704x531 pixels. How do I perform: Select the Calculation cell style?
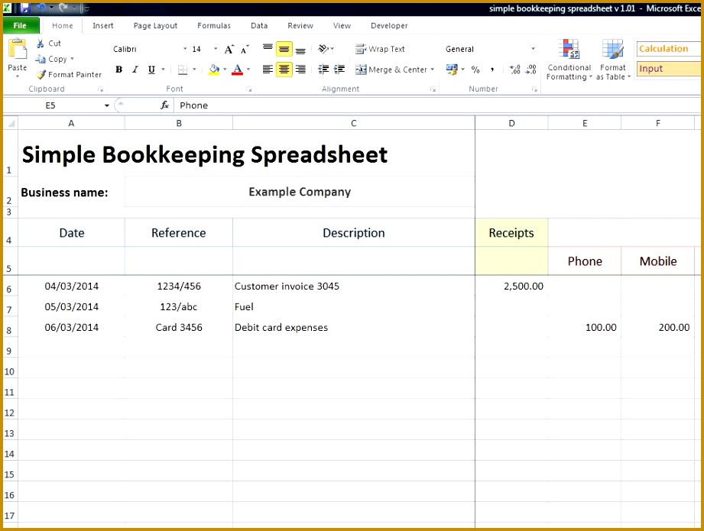click(x=668, y=48)
